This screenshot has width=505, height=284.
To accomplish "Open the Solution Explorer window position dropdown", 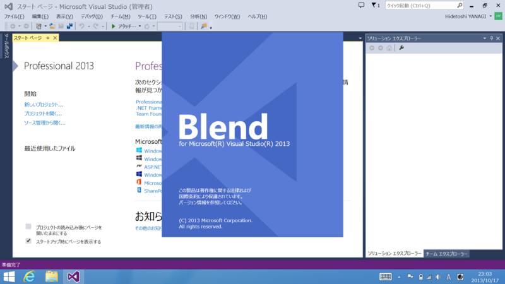I will click(484, 38).
